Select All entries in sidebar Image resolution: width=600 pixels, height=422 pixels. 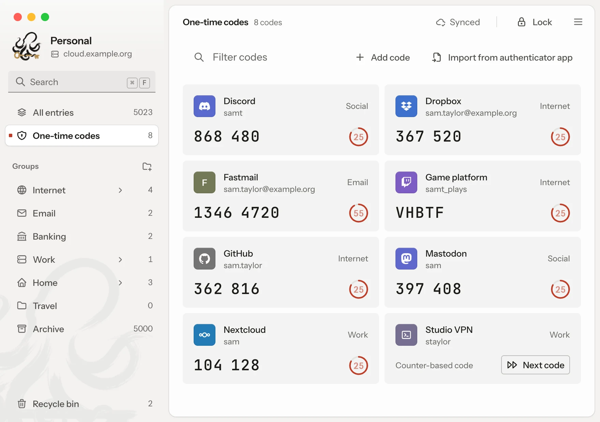pyautogui.click(x=82, y=113)
